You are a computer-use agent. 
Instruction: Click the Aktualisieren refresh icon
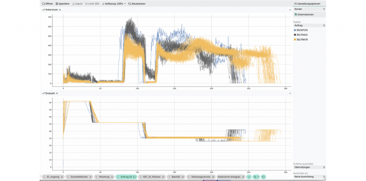pos(129,4)
